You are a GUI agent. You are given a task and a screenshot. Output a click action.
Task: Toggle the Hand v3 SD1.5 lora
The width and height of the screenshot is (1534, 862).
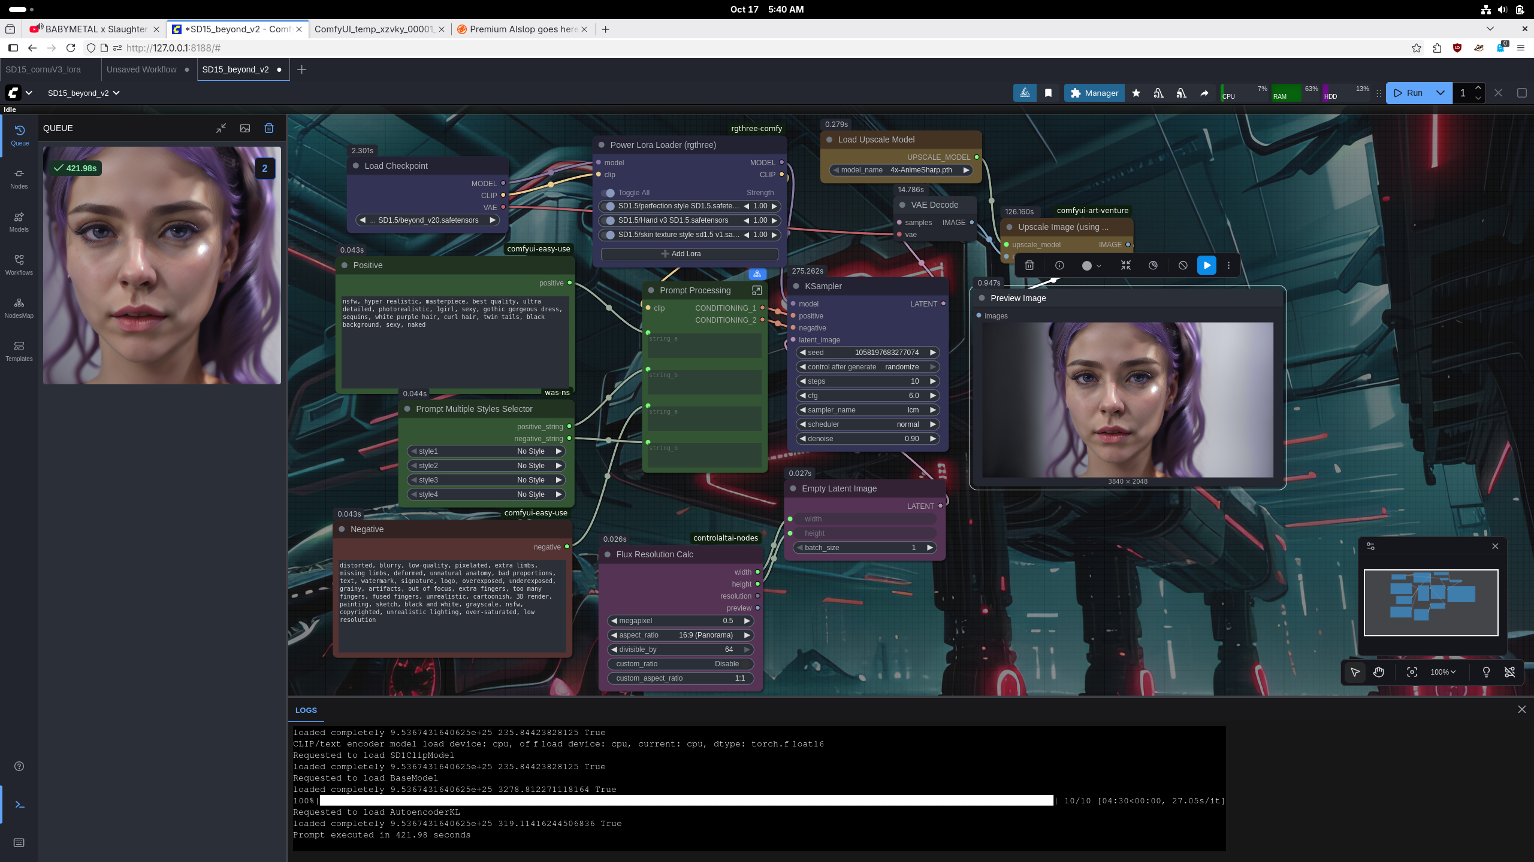coord(609,220)
